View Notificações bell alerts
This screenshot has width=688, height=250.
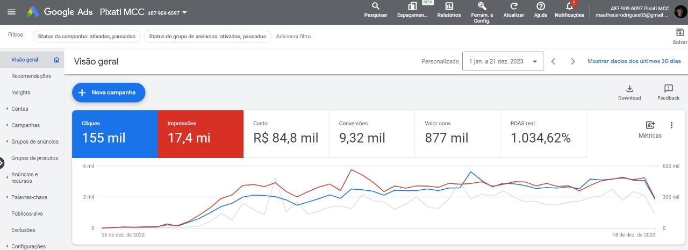569,6
